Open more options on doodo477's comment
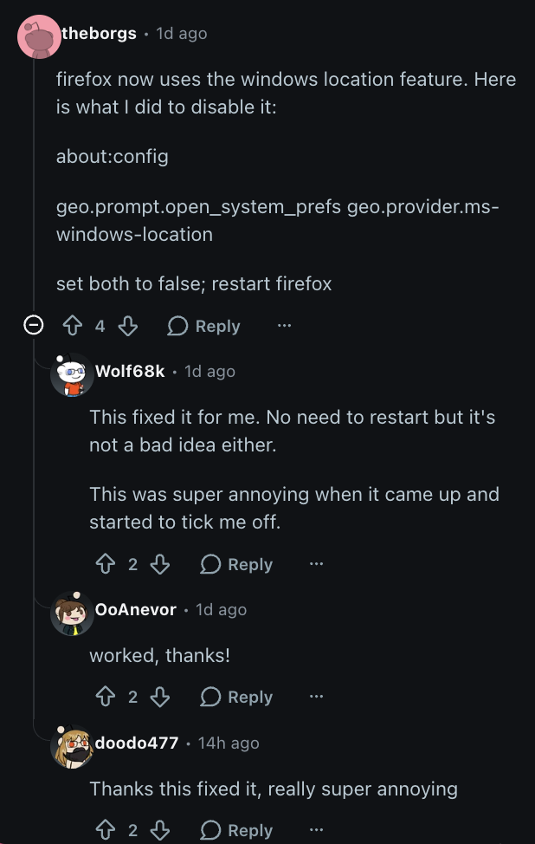 316,830
